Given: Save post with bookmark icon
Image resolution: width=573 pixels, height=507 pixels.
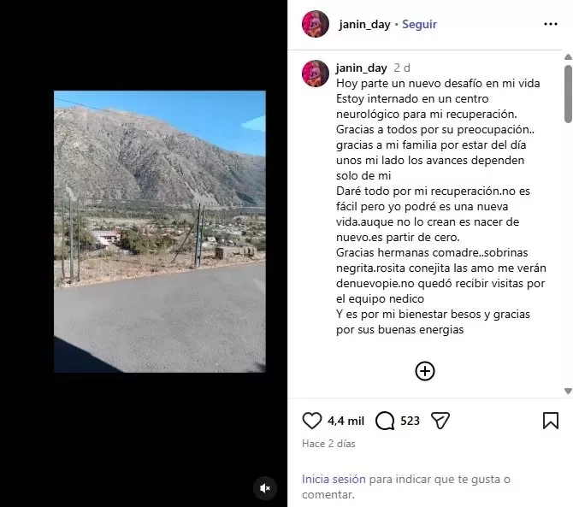Looking at the screenshot, I should click(551, 421).
